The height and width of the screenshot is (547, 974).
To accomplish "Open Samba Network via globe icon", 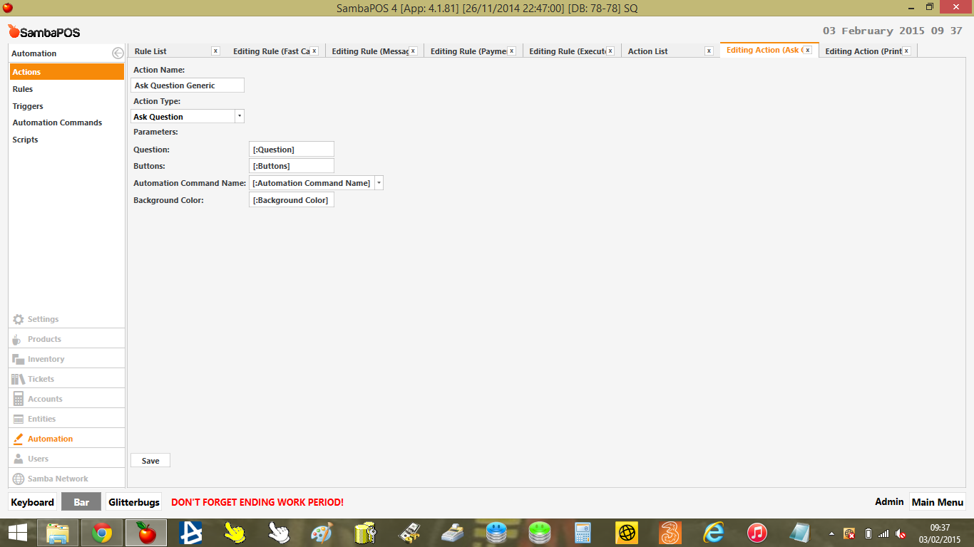I will pyautogui.click(x=19, y=479).
